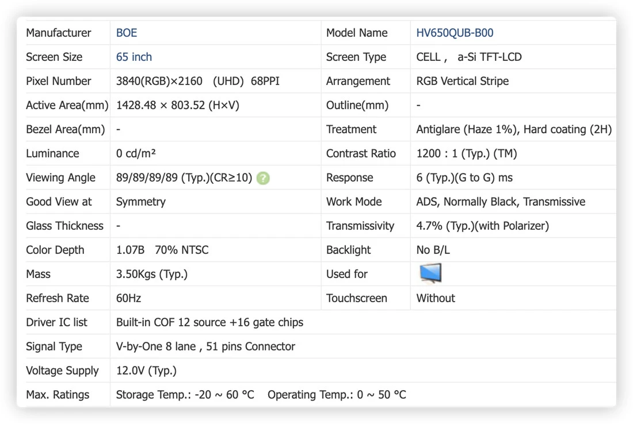Click the "RGB Vertical Stripe" value
The width and height of the screenshot is (633, 424).
point(462,81)
